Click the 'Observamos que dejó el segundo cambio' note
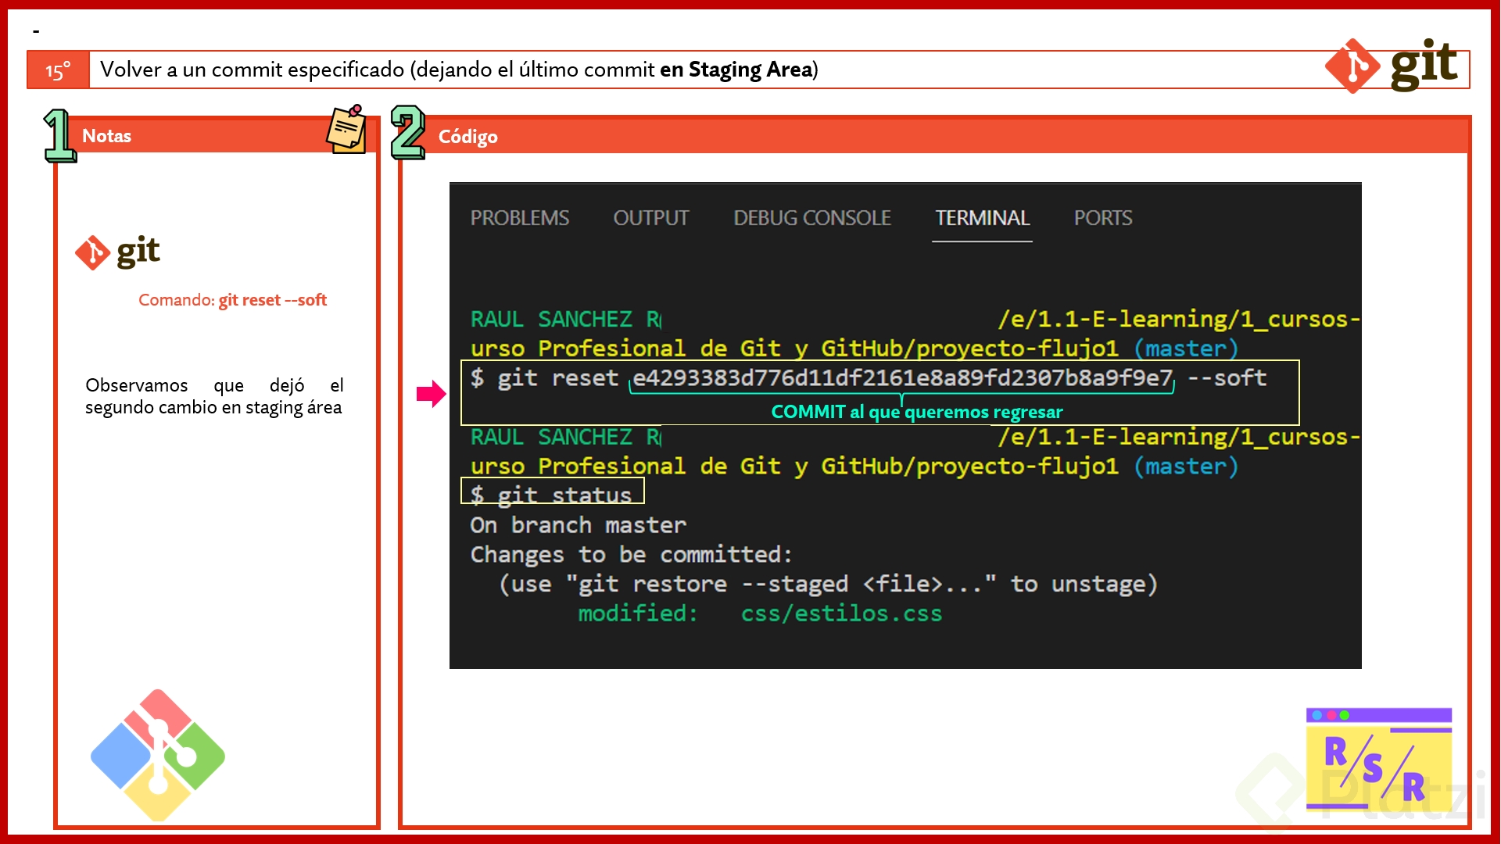This screenshot has width=1501, height=844. (214, 396)
